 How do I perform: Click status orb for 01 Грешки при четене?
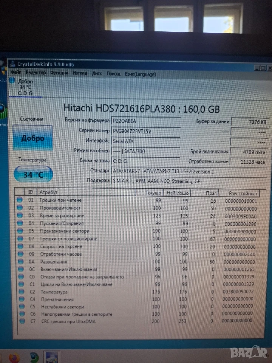pyautogui.click(x=20, y=200)
